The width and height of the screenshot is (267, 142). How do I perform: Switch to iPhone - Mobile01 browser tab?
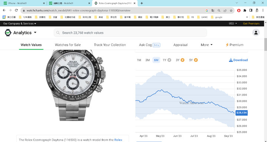tap(24, 3)
